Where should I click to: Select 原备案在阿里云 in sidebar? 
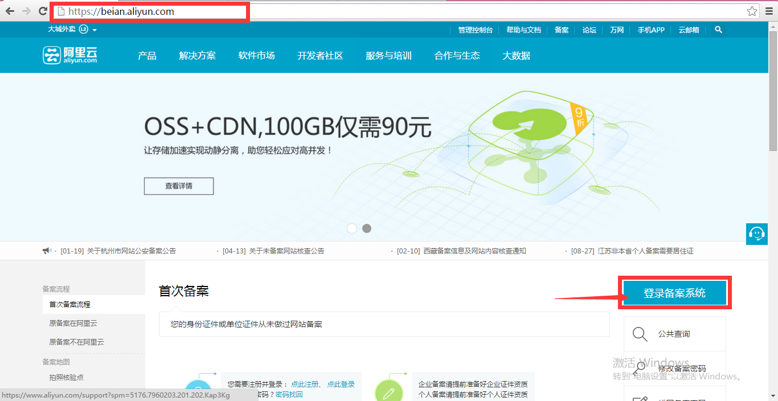click(73, 324)
